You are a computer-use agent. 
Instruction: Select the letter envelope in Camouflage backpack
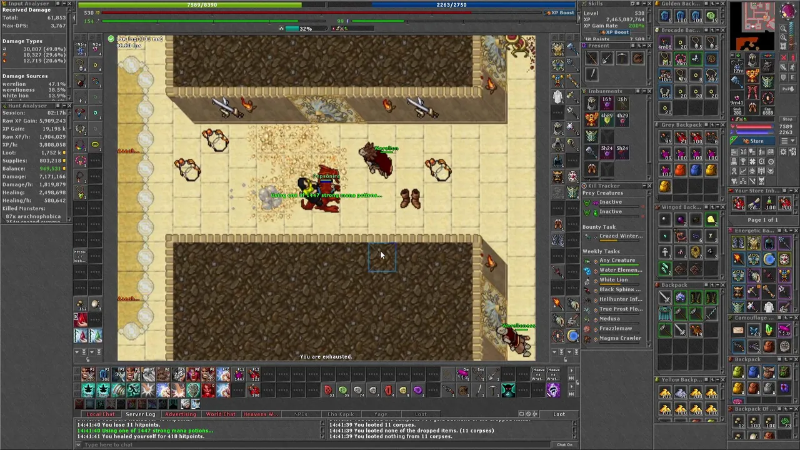tap(737, 331)
